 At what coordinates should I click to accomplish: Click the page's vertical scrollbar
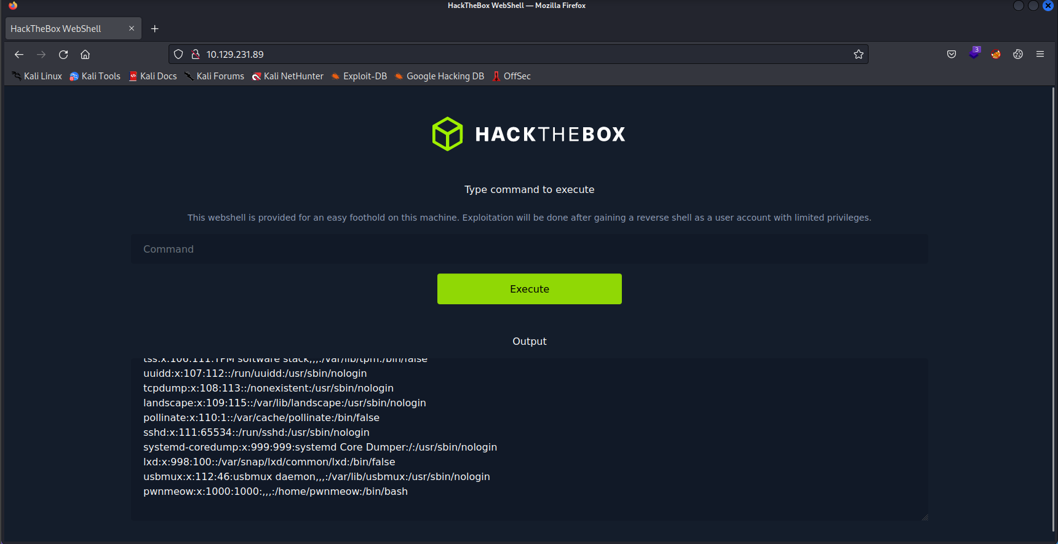click(x=1054, y=309)
